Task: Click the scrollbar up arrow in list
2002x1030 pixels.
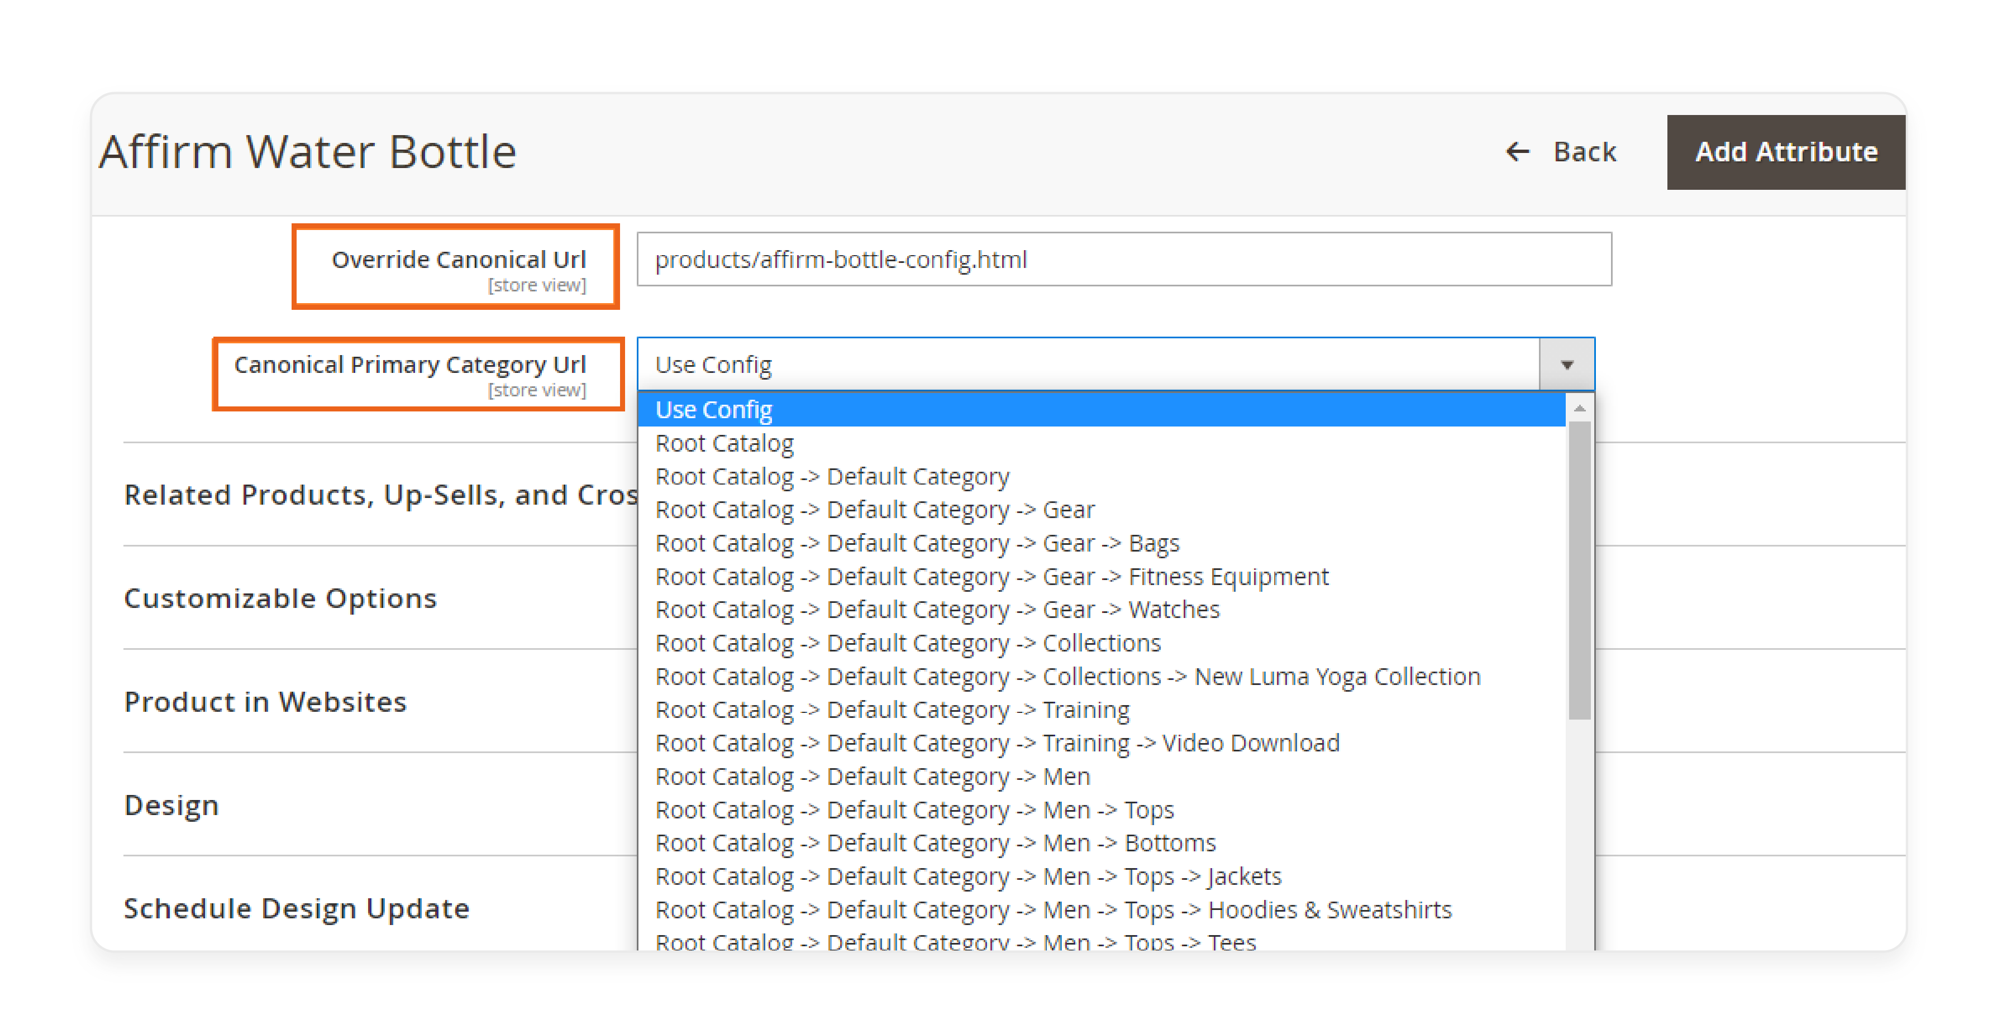Action: (x=1579, y=408)
